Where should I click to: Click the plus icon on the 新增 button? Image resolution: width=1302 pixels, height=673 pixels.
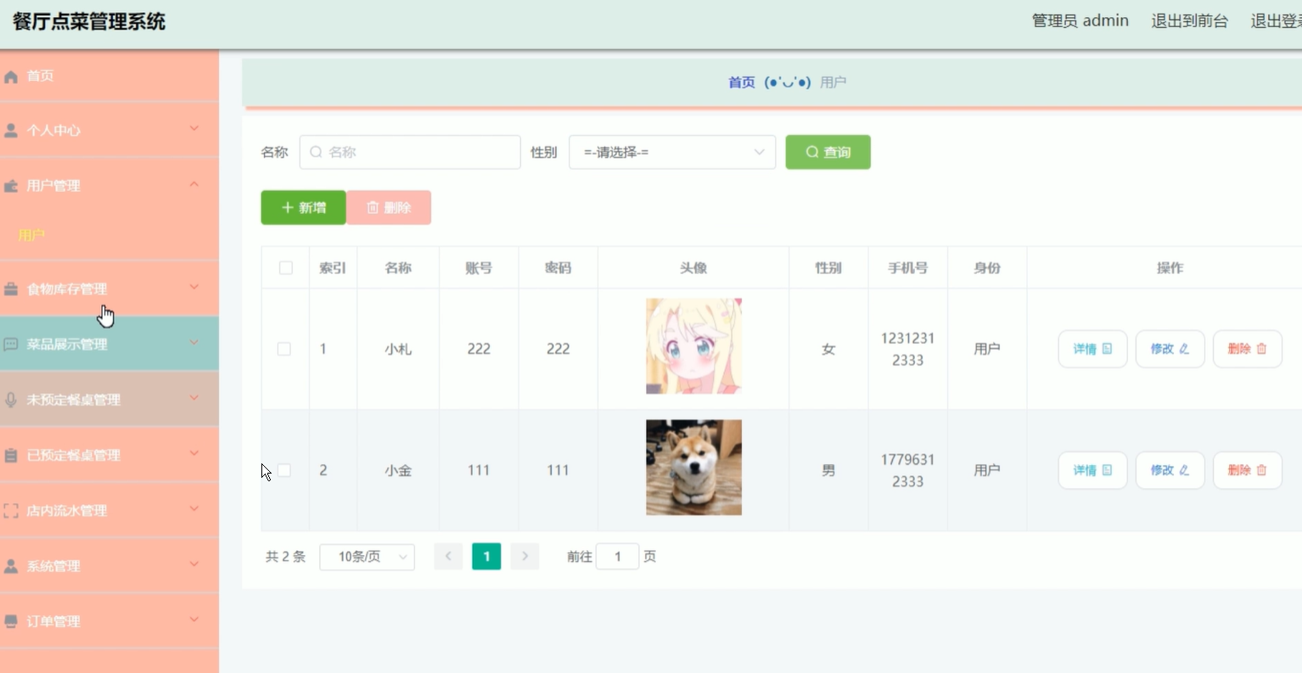pyautogui.click(x=288, y=208)
